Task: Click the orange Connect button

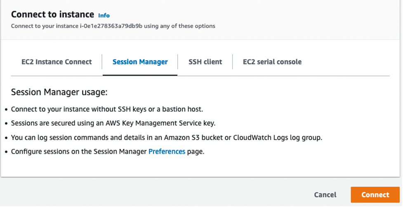Action: [375, 195]
